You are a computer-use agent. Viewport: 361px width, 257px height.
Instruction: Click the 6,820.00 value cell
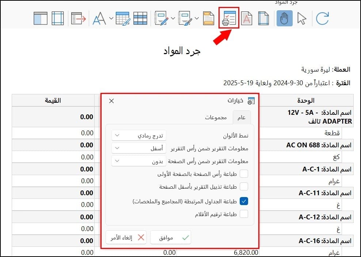point(246,252)
